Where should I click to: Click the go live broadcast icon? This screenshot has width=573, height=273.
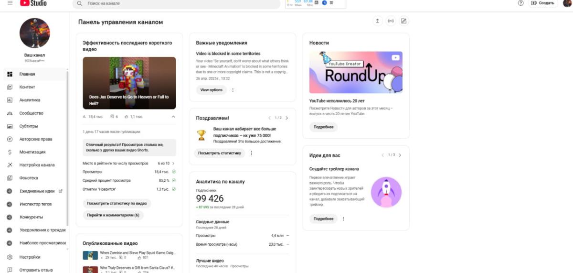tap(391, 21)
